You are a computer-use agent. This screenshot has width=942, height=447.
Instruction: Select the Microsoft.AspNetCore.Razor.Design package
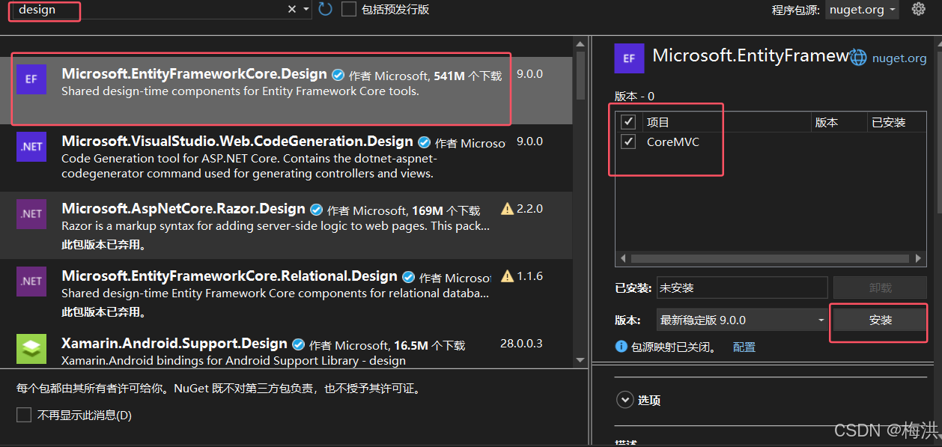pyautogui.click(x=286, y=225)
